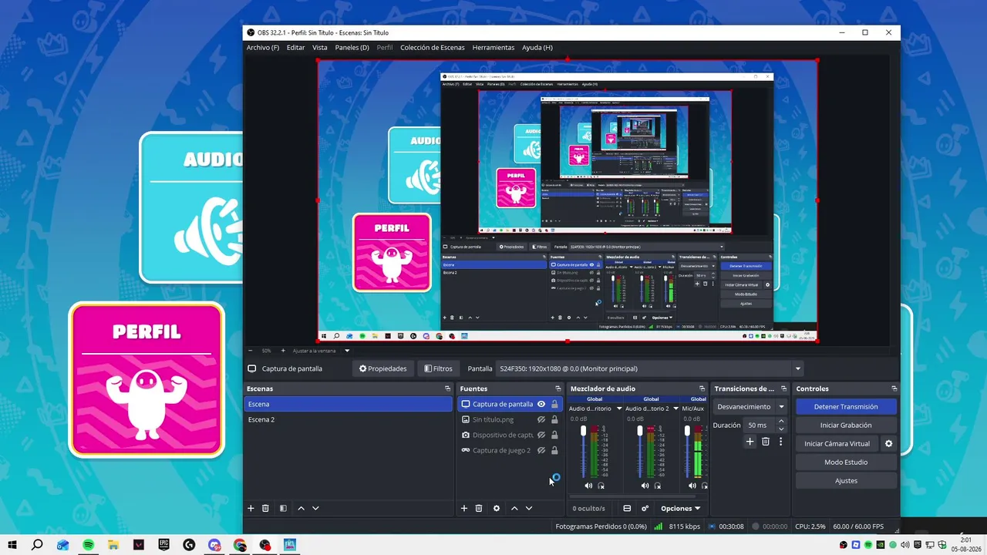
Task: Zoom out preview with minus icon
Action: point(250,351)
